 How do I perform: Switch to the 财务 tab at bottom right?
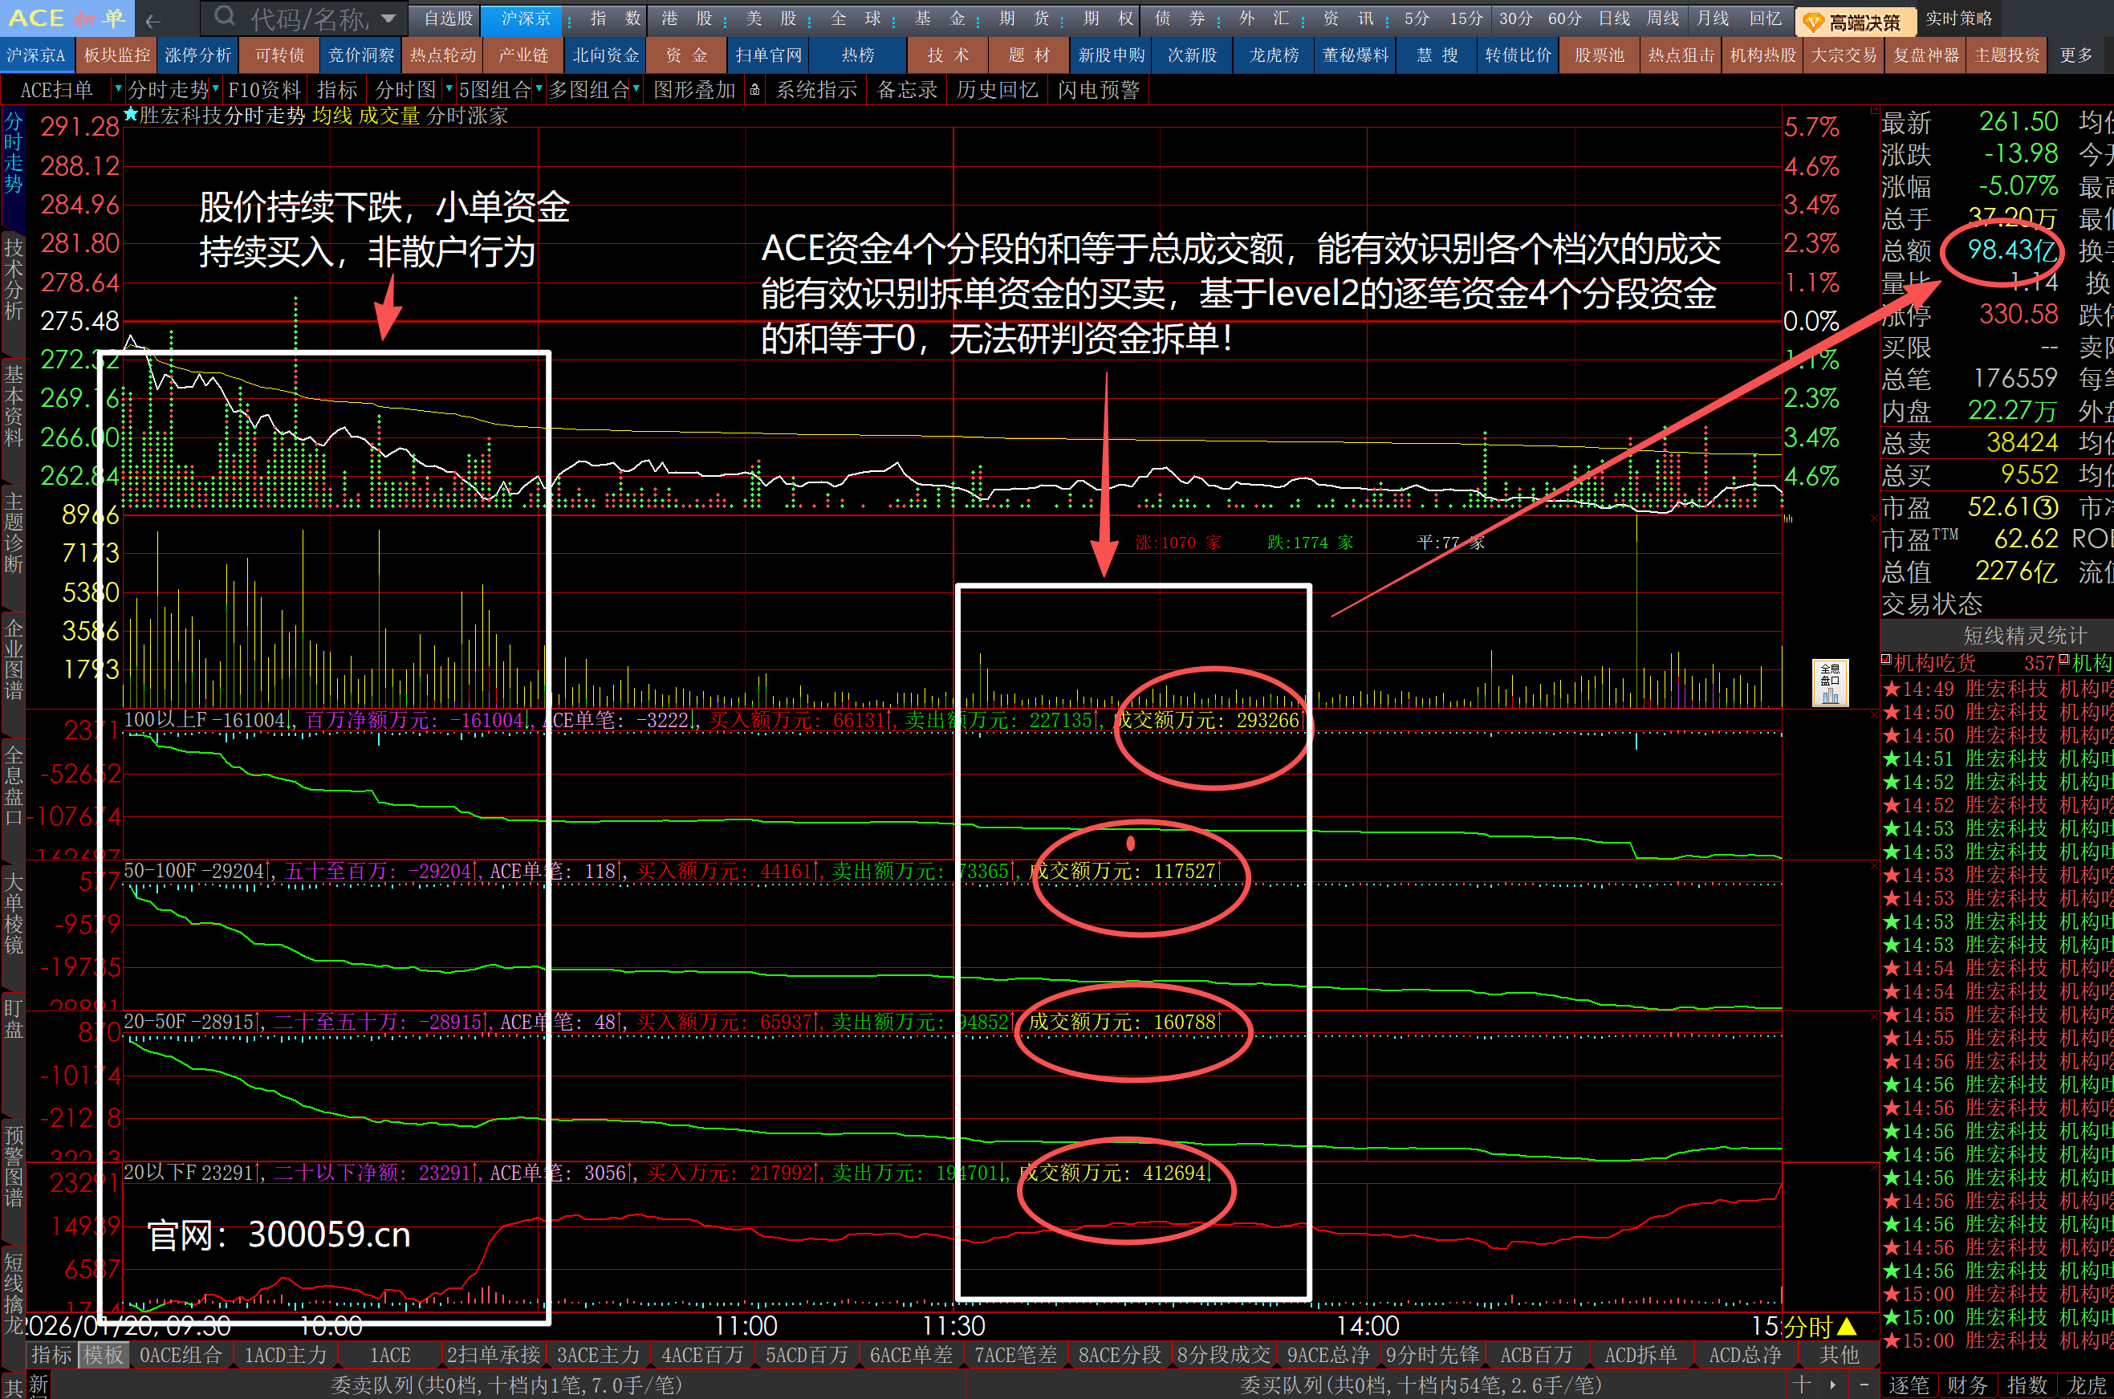click(1968, 1385)
